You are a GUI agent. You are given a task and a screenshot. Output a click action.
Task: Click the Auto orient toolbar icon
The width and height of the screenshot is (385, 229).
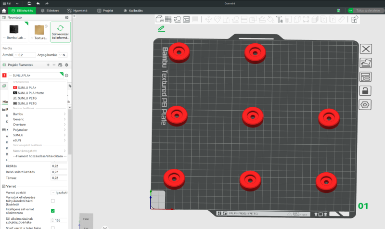(x=177, y=19)
